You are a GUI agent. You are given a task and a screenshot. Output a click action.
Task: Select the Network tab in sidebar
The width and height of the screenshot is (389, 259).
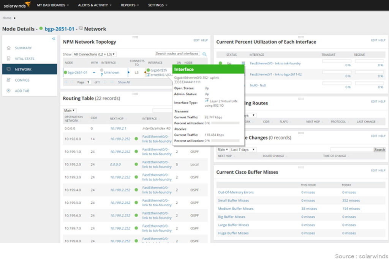click(30, 69)
